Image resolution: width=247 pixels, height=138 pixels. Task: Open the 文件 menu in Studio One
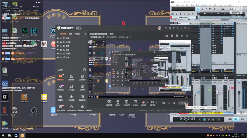(173, 5)
